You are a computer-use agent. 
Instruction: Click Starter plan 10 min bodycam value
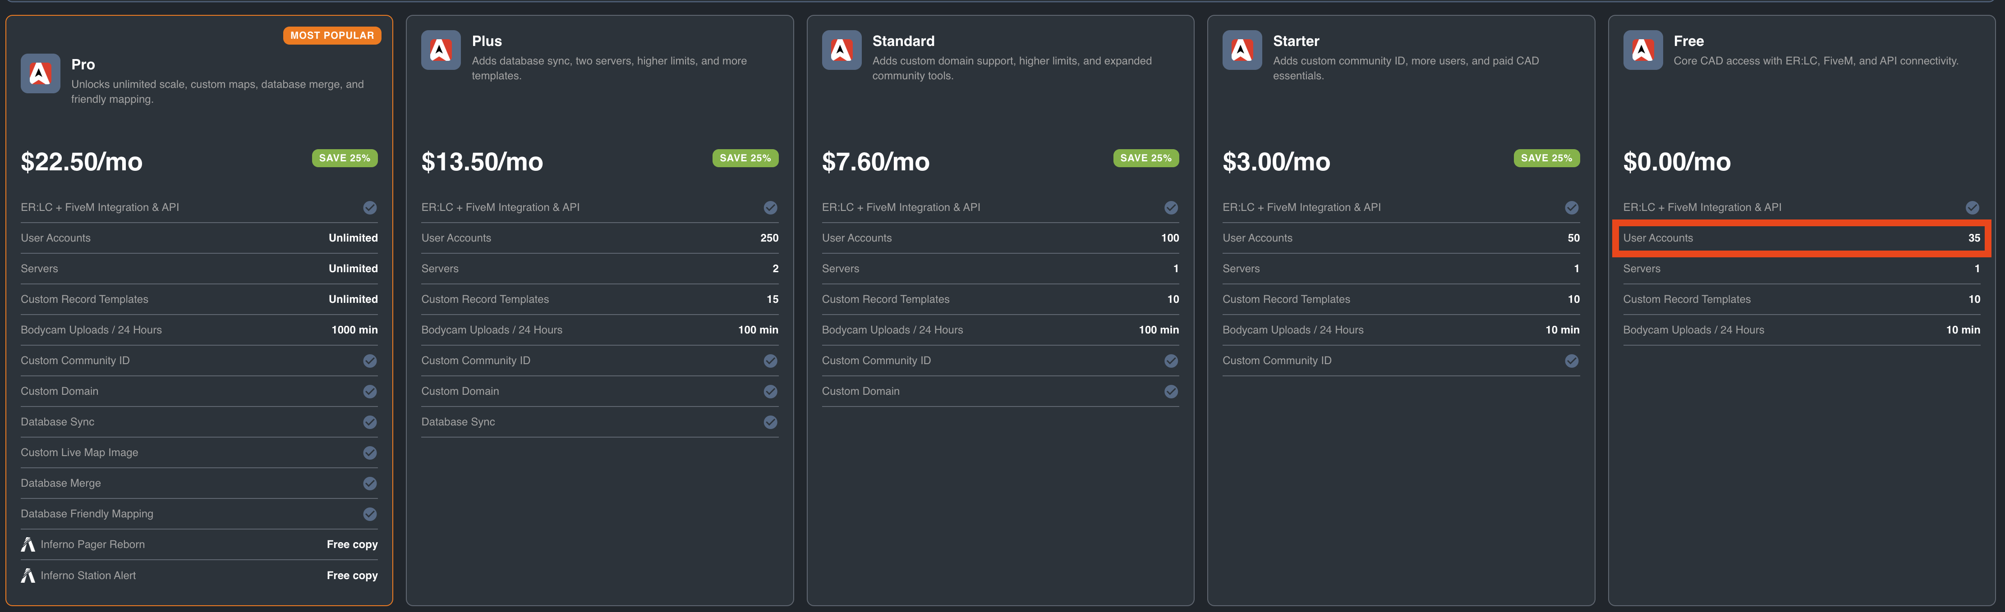[1562, 330]
